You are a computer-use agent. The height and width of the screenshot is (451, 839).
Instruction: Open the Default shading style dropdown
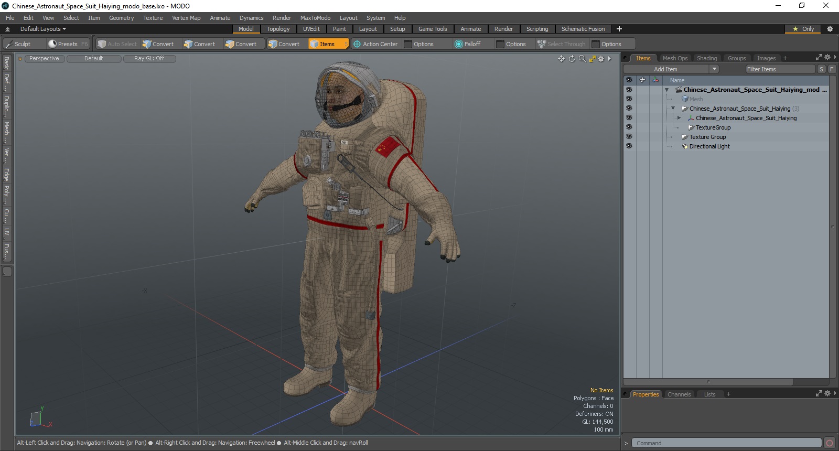pyautogui.click(x=94, y=59)
